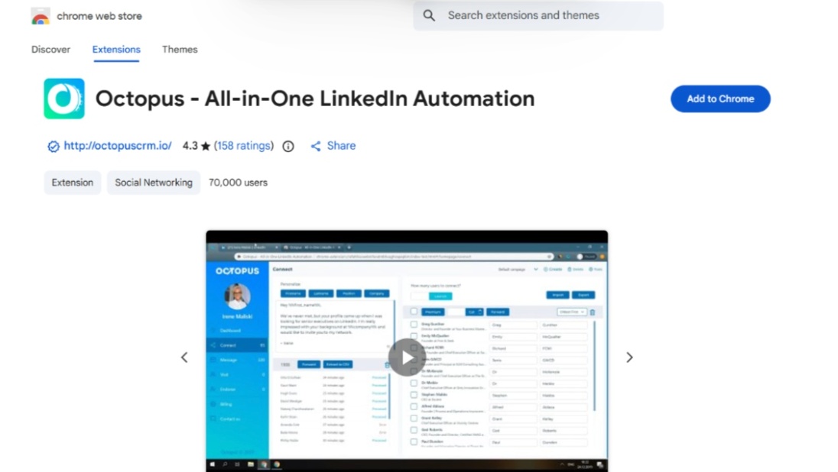Check the select-all checkbox in the contacts list preview

(412, 312)
